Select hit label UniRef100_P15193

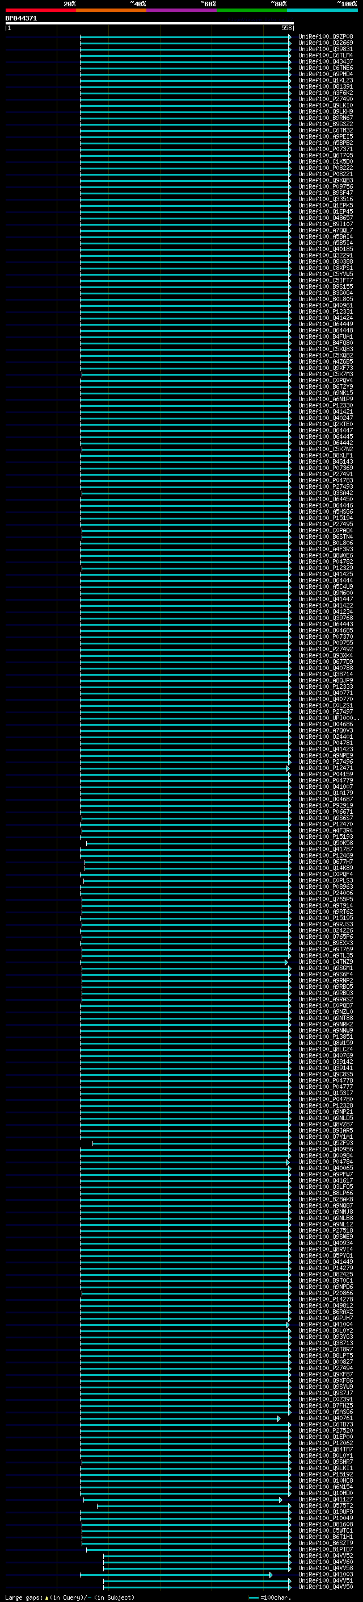coord(325,837)
